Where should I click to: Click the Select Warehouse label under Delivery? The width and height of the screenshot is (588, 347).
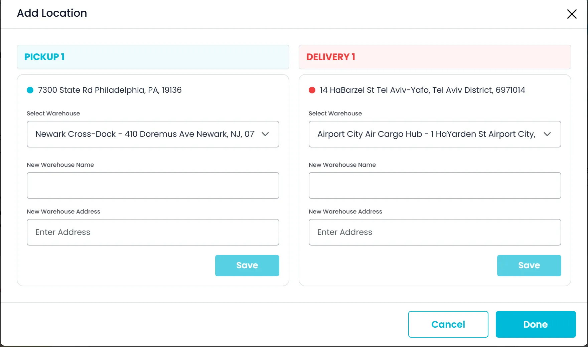click(335, 113)
